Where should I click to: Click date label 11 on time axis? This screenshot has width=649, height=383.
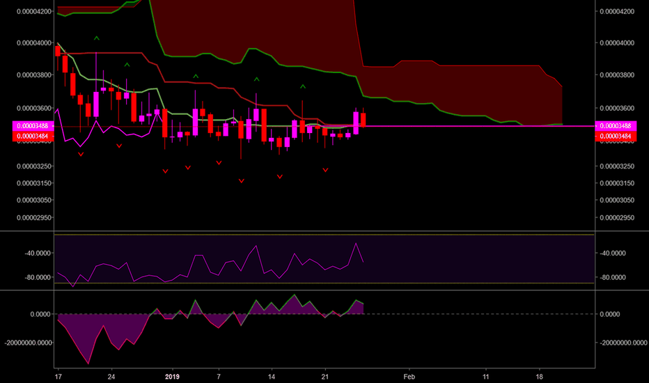(x=485, y=377)
